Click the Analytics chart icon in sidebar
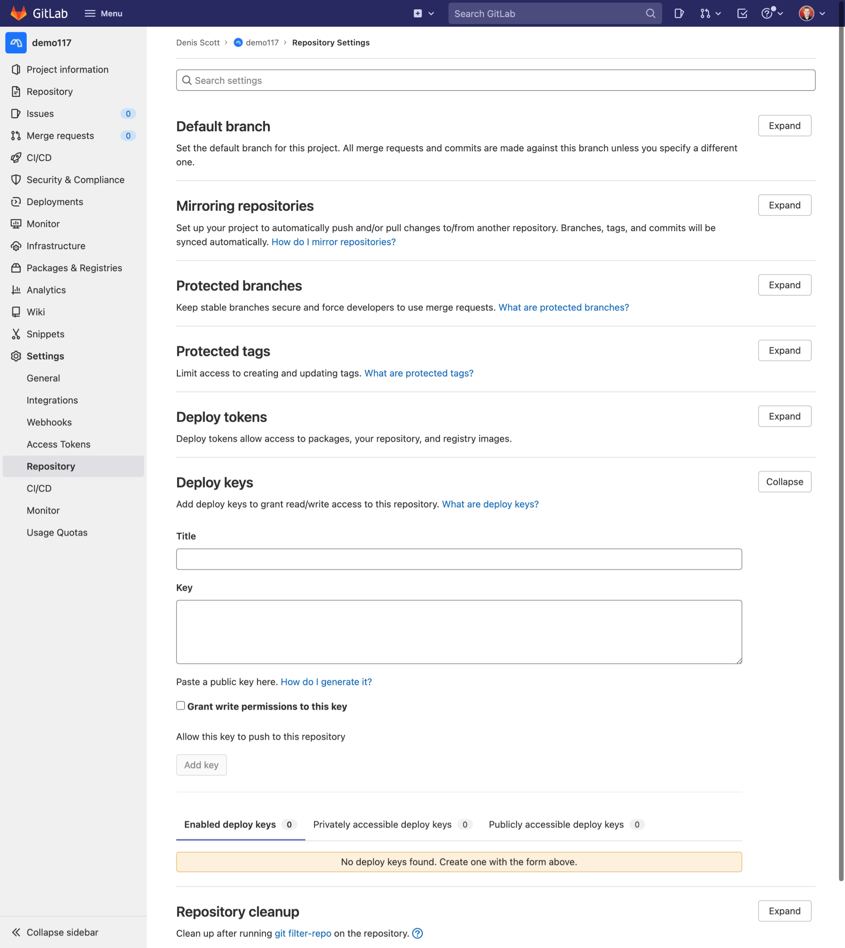The height and width of the screenshot is (948, 845). [x=16, y=290]
